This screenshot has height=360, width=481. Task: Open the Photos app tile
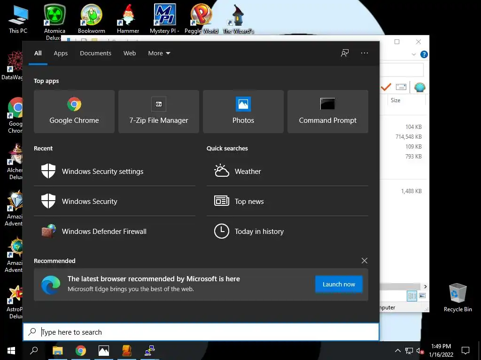click(x=243, y=112)
